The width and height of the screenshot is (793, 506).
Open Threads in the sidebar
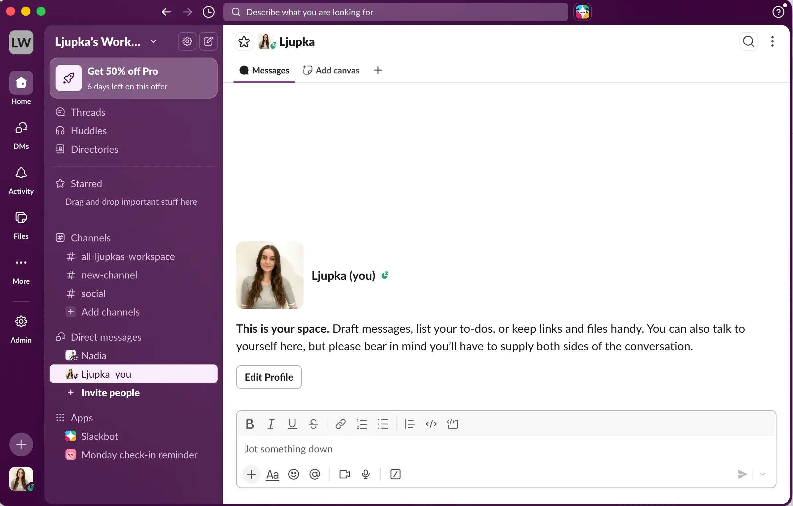click(x=134, y=112)
